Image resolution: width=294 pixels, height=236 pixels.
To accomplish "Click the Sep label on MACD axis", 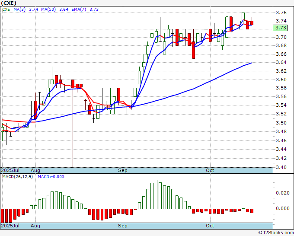I will 123,226.
